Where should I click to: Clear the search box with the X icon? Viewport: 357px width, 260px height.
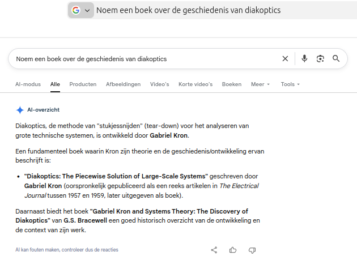[x=285, y=59]
